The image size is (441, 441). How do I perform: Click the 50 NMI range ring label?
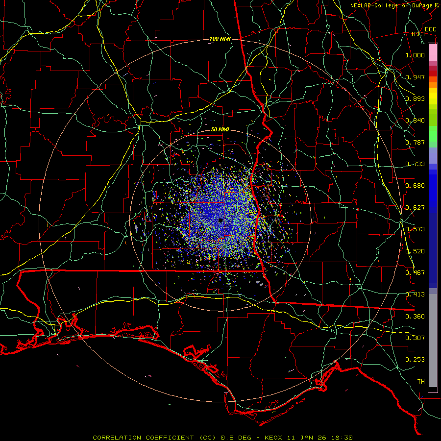220,130
